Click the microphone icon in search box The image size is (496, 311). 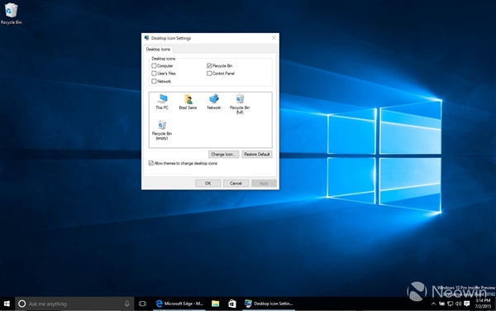click(x=126, y=304)
